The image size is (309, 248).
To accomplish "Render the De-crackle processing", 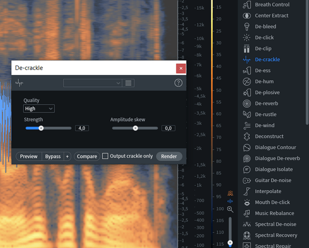I will (169, 156).
